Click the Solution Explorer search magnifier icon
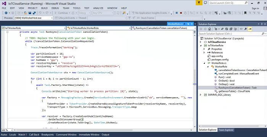This screenshot has height=137, width=267. [x=263, y=34]
